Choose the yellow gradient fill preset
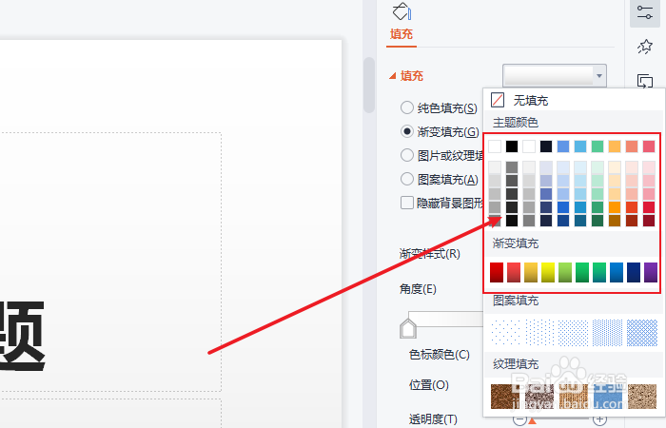666x428 pixels. click(x=548, y=273)
